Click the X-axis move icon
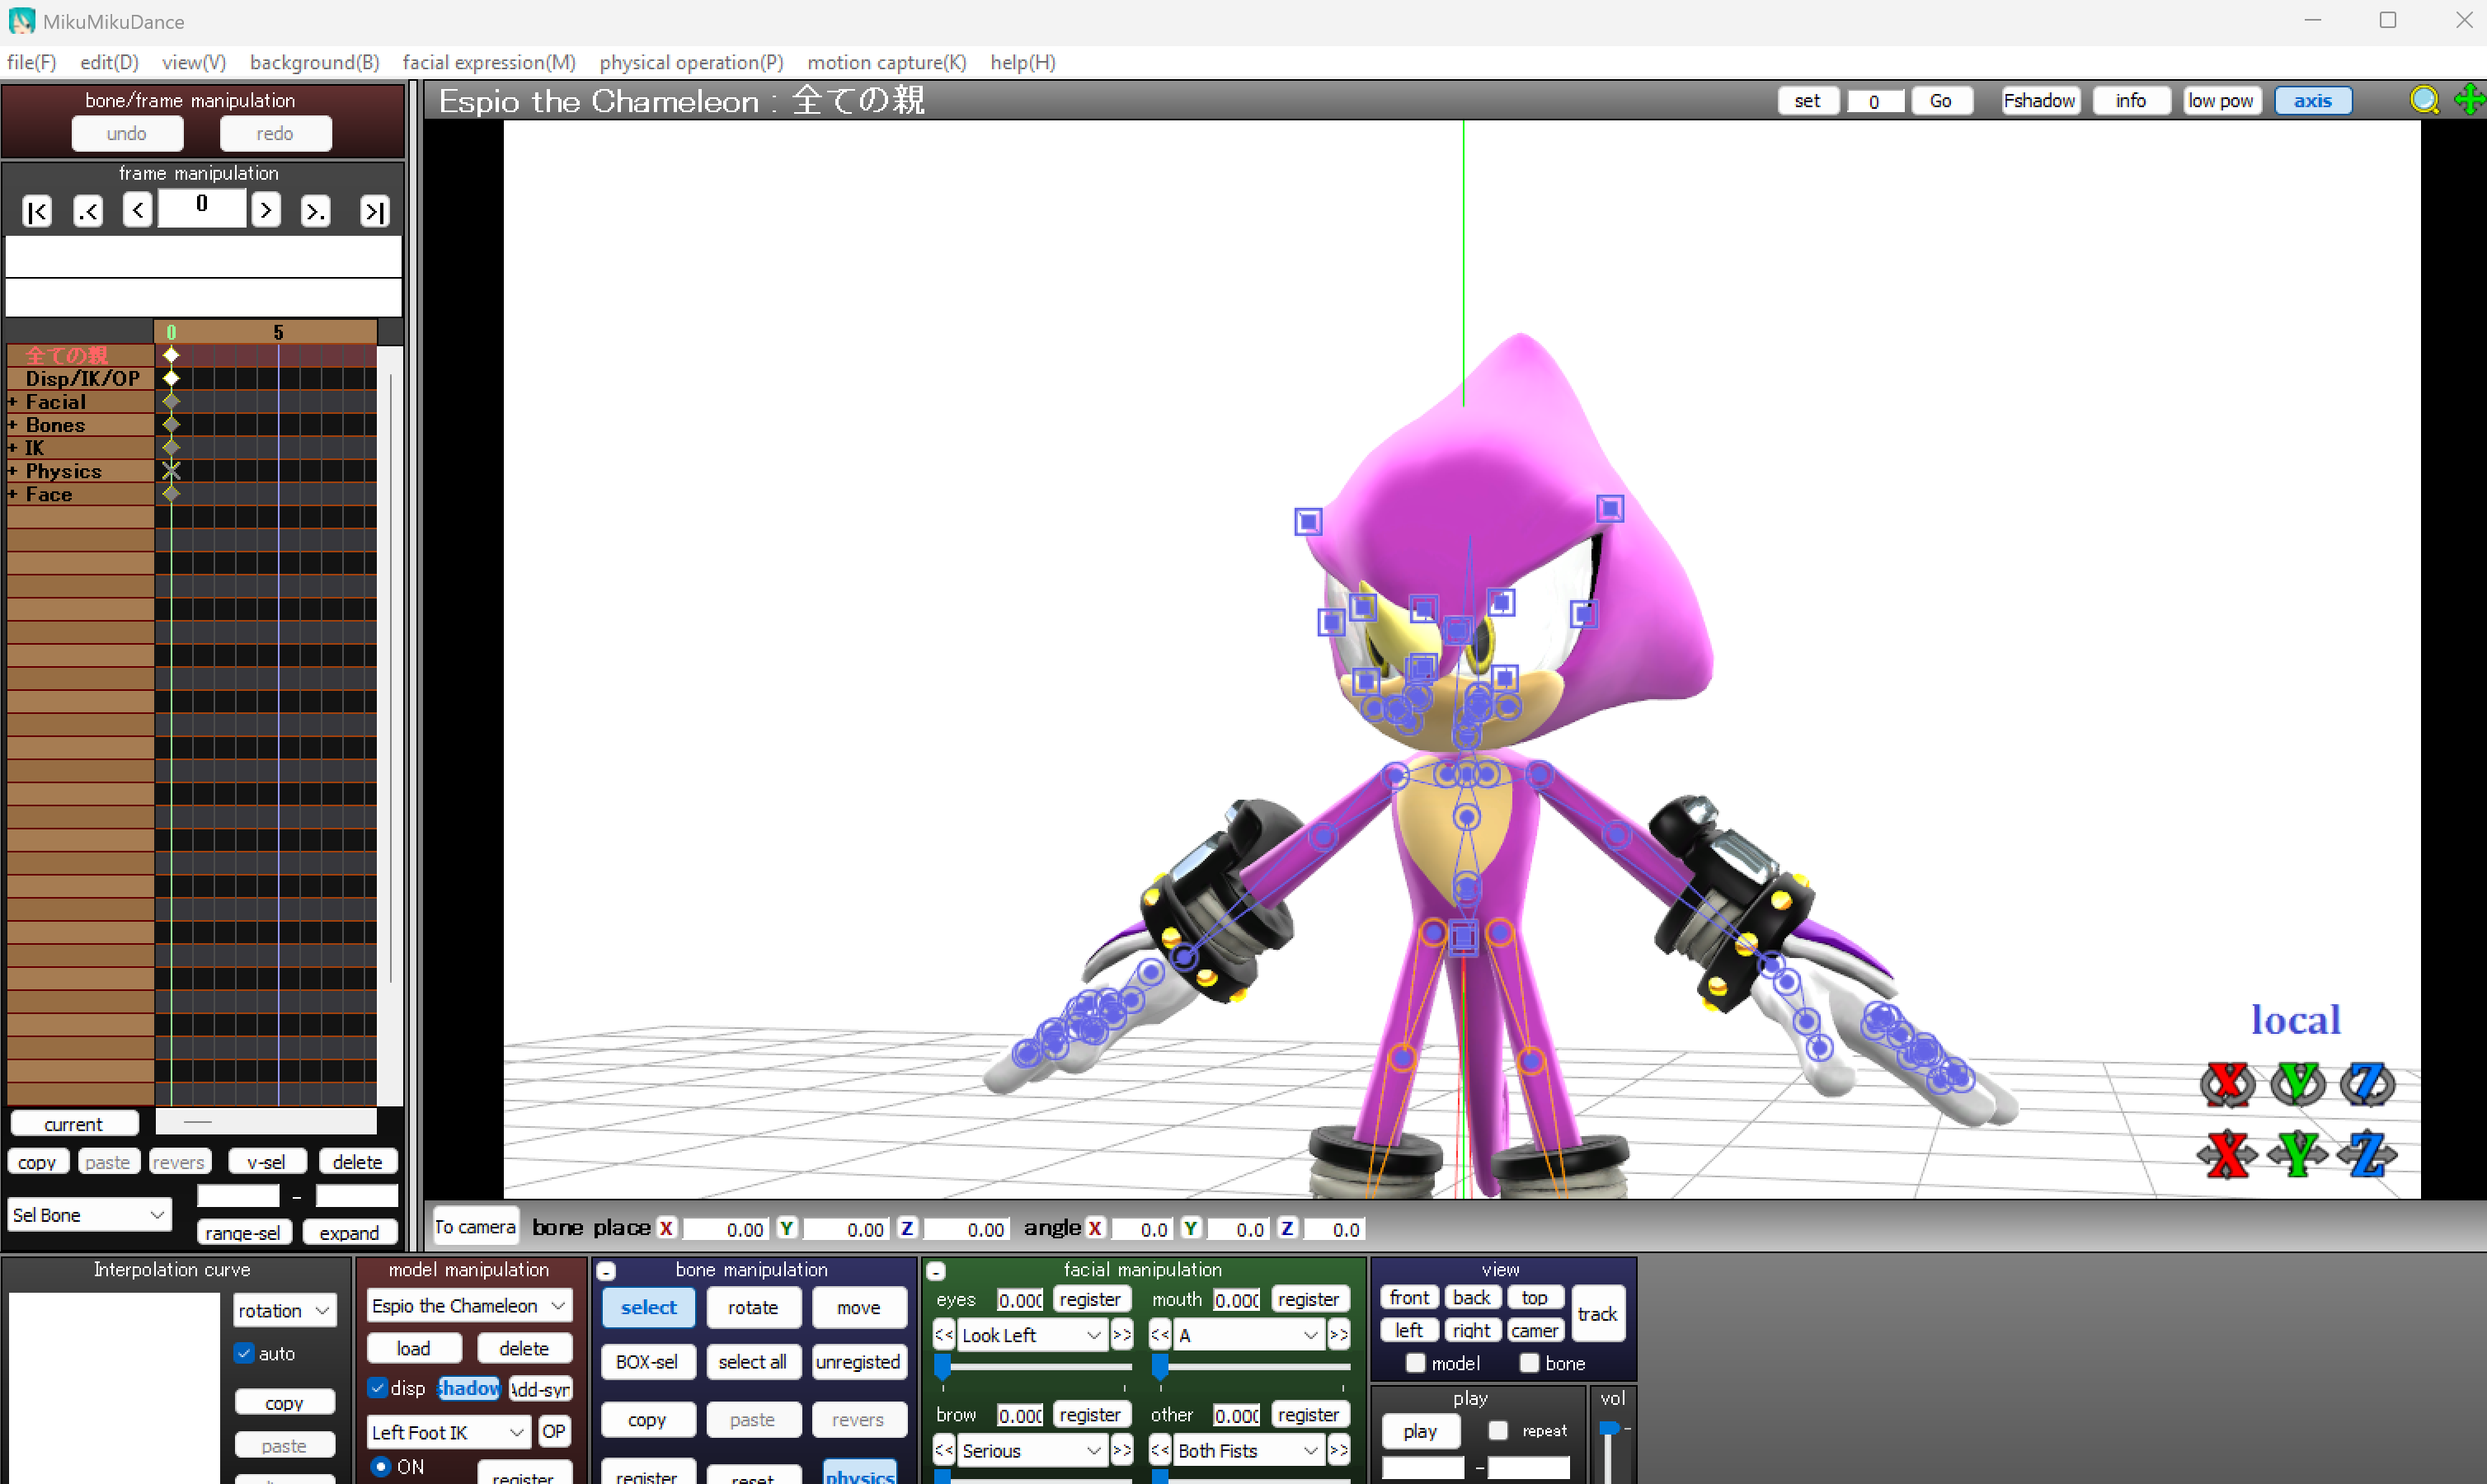Image resolution: width=2487 pixels, height=1484 pixels. pos(2227,1155)
